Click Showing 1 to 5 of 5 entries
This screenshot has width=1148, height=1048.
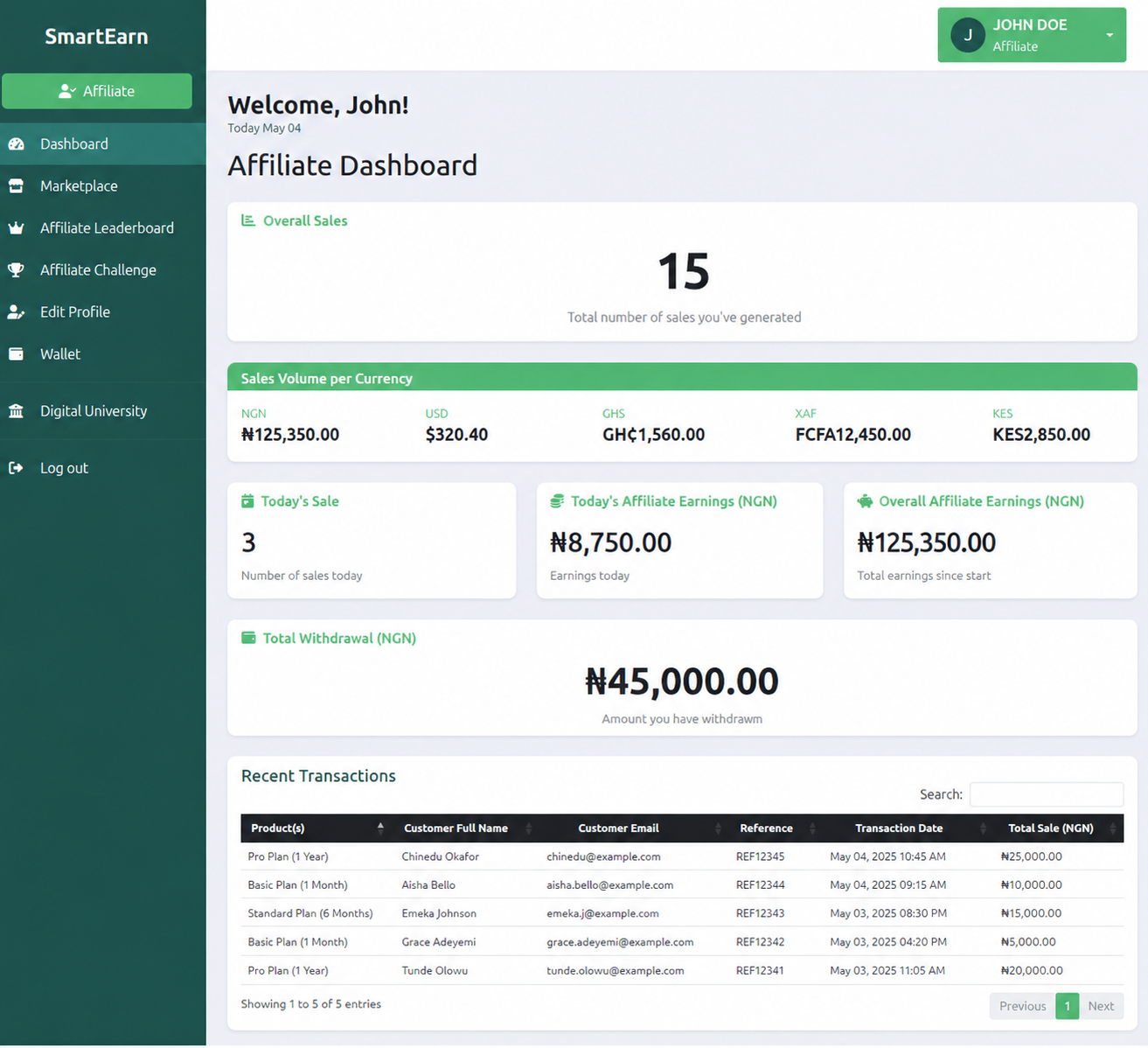[311, 1004]
